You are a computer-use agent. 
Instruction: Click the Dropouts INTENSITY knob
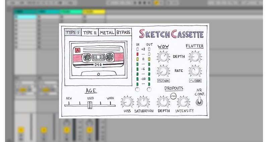pos(184,102)
